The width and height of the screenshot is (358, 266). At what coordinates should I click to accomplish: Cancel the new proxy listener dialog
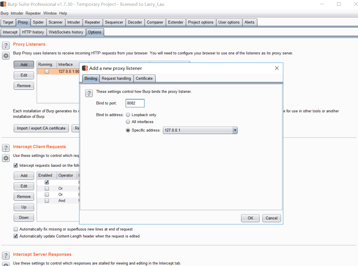[272, 218]
